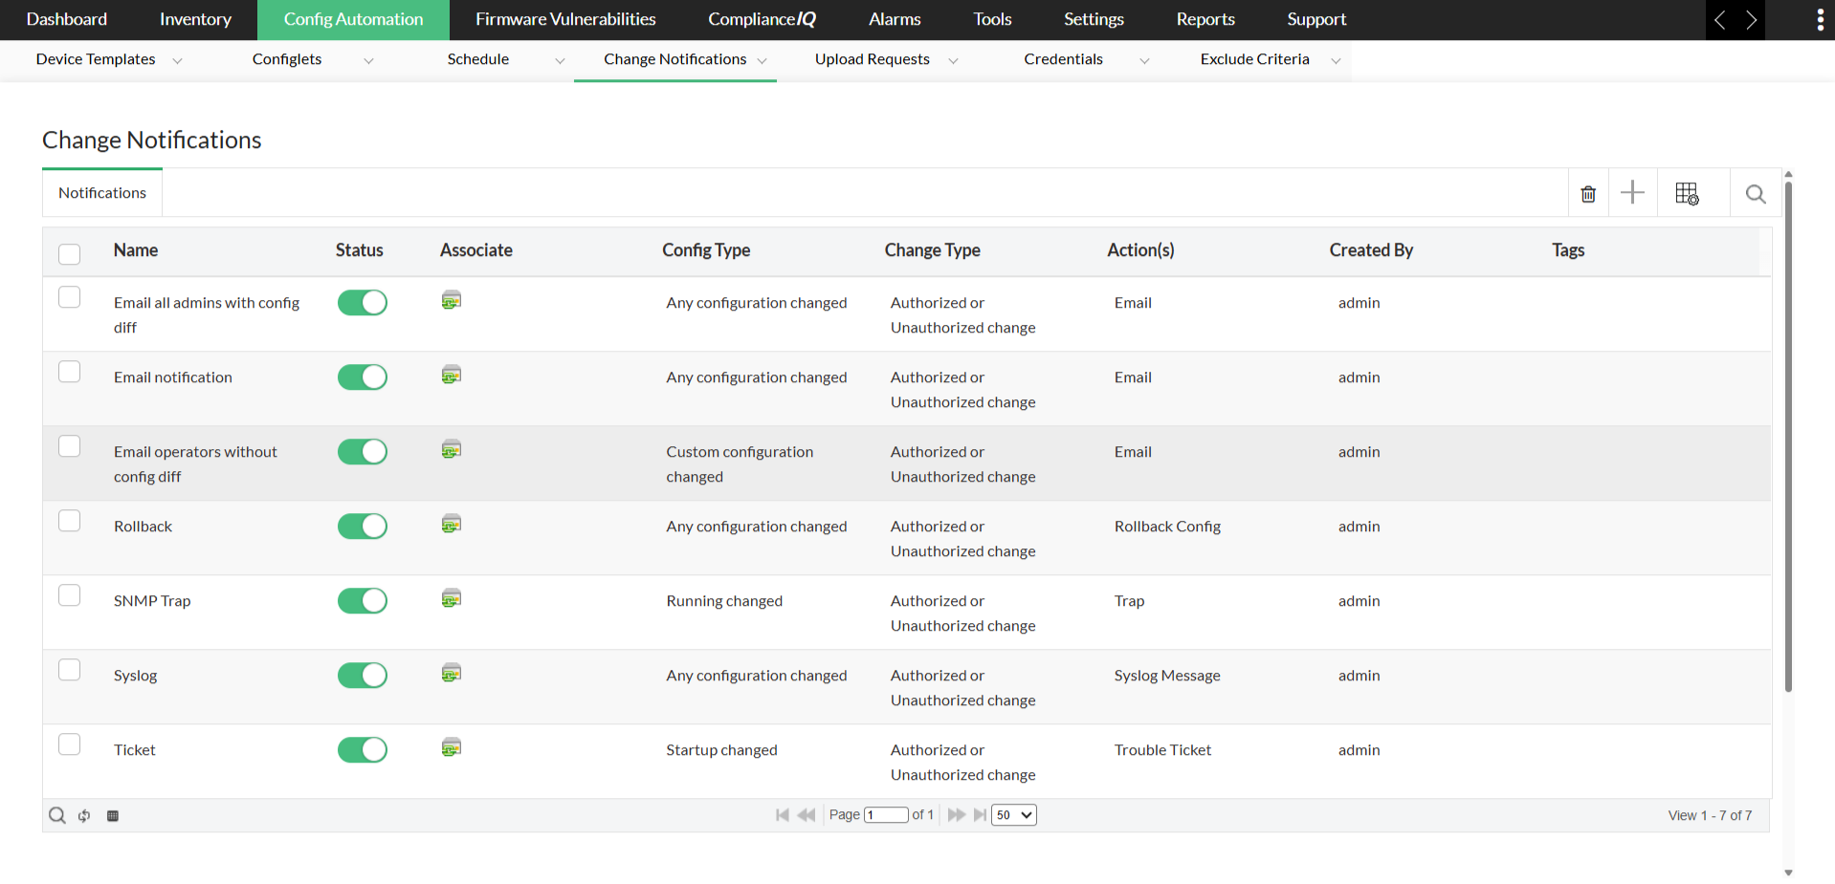Sort by the Config Type column header
Viewport: 1835px width, 884px height.
coord(705,250)
